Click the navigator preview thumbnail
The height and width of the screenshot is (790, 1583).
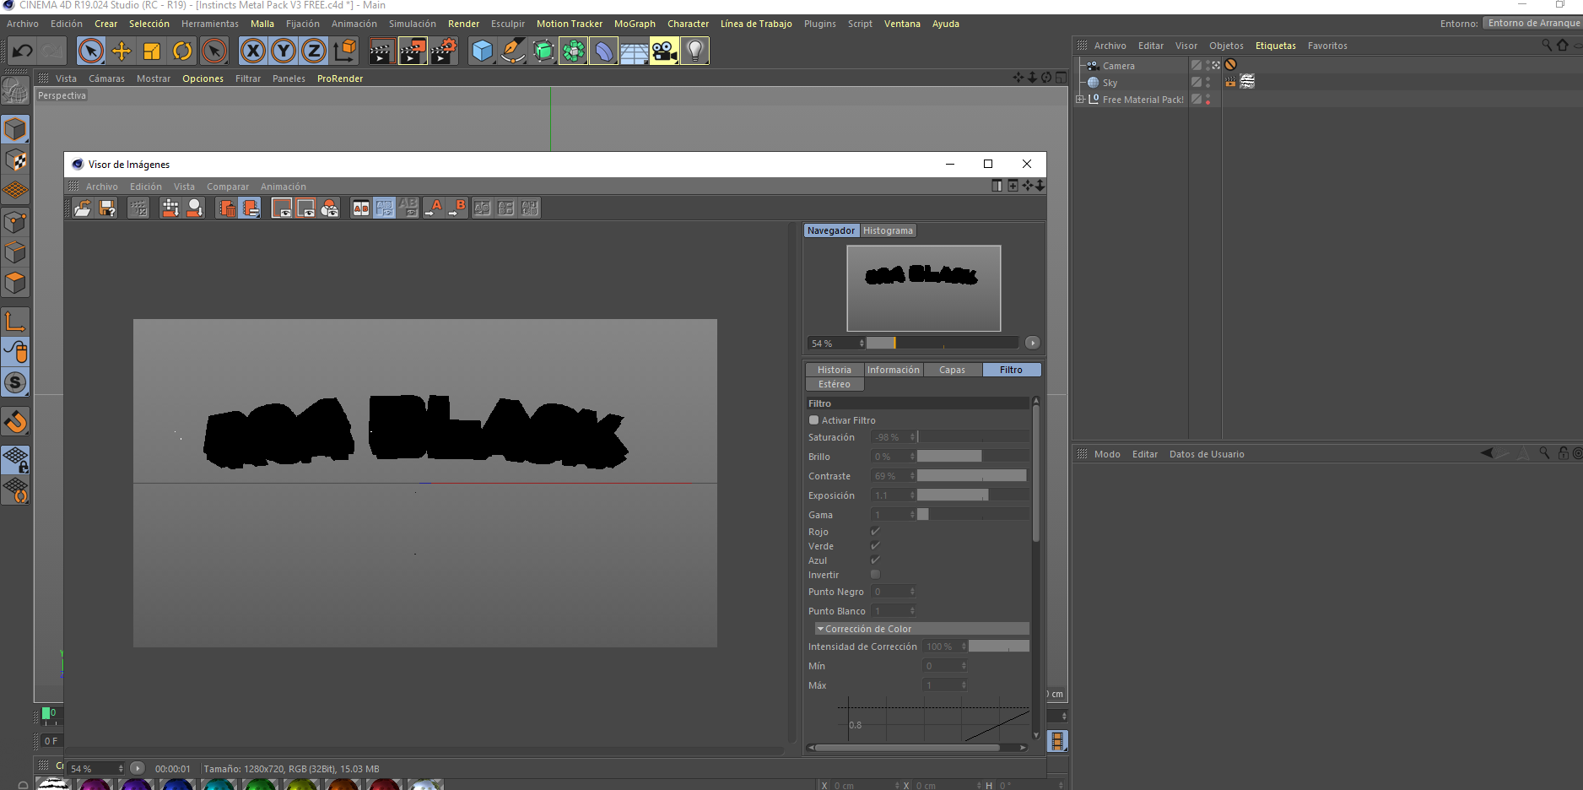[923, 288]
